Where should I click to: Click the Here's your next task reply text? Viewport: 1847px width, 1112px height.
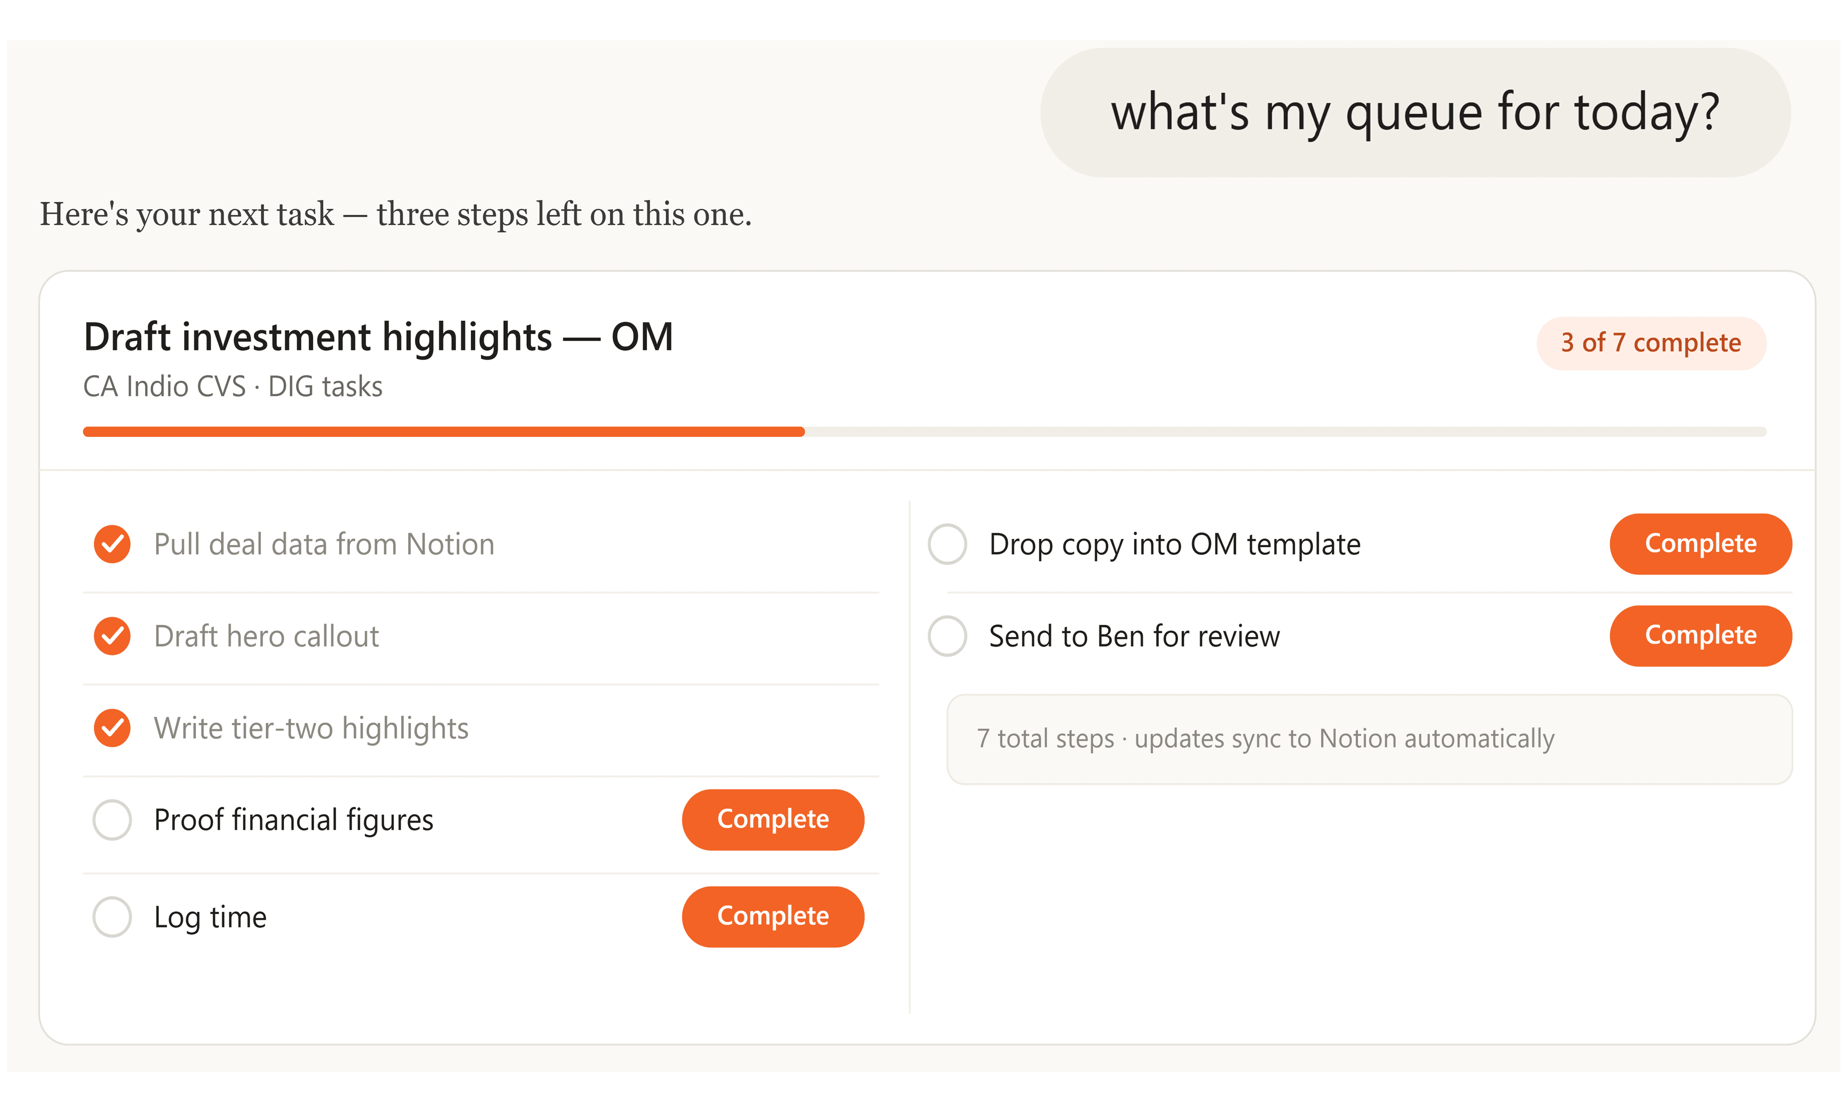pos(396,214)
